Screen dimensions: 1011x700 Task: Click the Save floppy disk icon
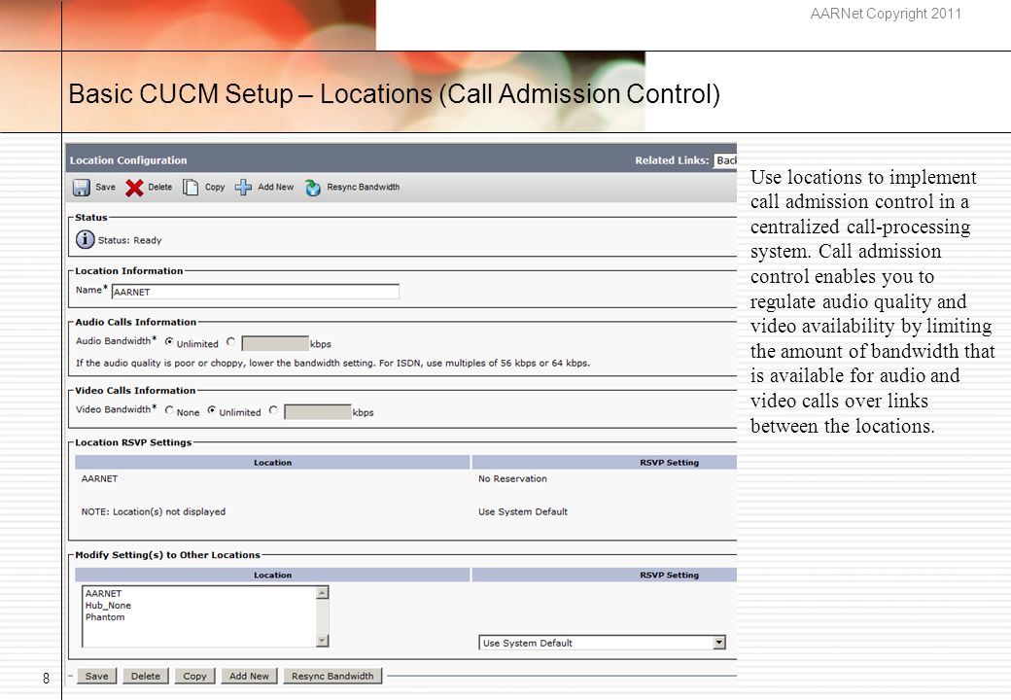coord(82,188)
